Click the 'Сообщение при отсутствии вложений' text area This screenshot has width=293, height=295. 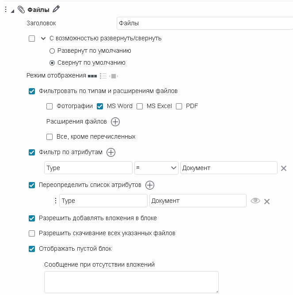click(x=131, y=282)
